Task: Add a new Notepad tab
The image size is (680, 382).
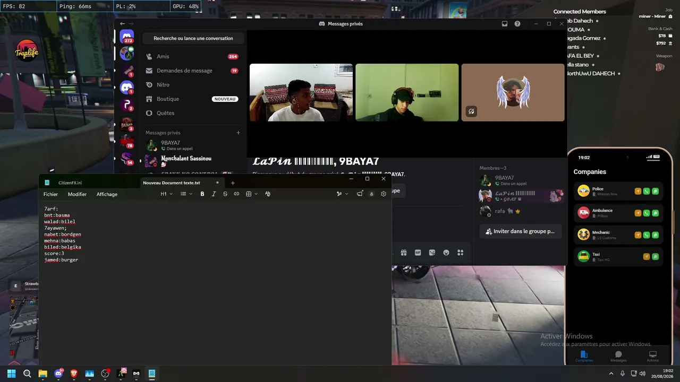Action: (233, 183)
